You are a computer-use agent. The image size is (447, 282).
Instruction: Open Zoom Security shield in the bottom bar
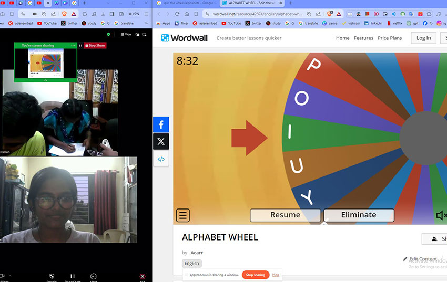[52, 276]
